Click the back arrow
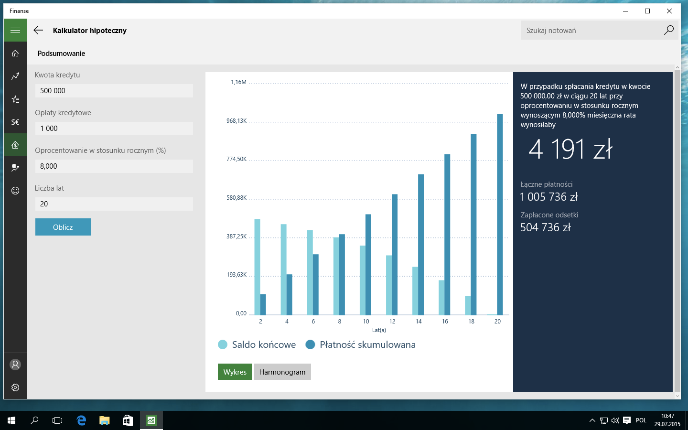Image resolution: width=688 pixels, height=430 pixels. 38,30
